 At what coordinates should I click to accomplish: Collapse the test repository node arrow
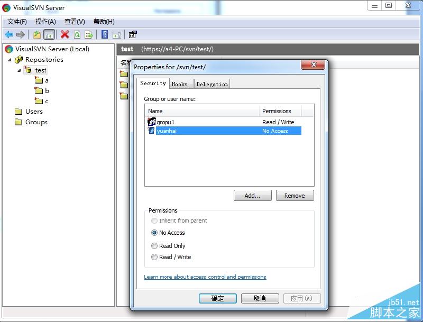(x=19, y=70)
